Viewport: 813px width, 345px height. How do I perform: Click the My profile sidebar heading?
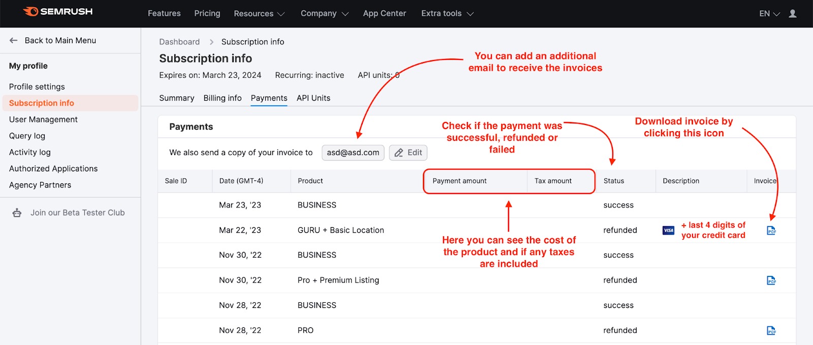pos(28,66)
